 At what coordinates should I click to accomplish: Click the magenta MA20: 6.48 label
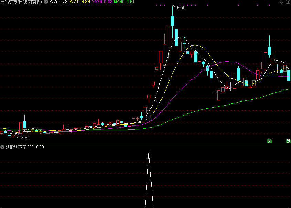click(102, 2)
